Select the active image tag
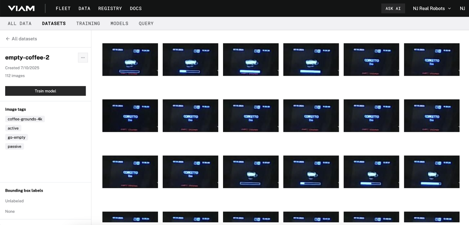Screen dimensions: 469x225 click(x=13, y=128)
